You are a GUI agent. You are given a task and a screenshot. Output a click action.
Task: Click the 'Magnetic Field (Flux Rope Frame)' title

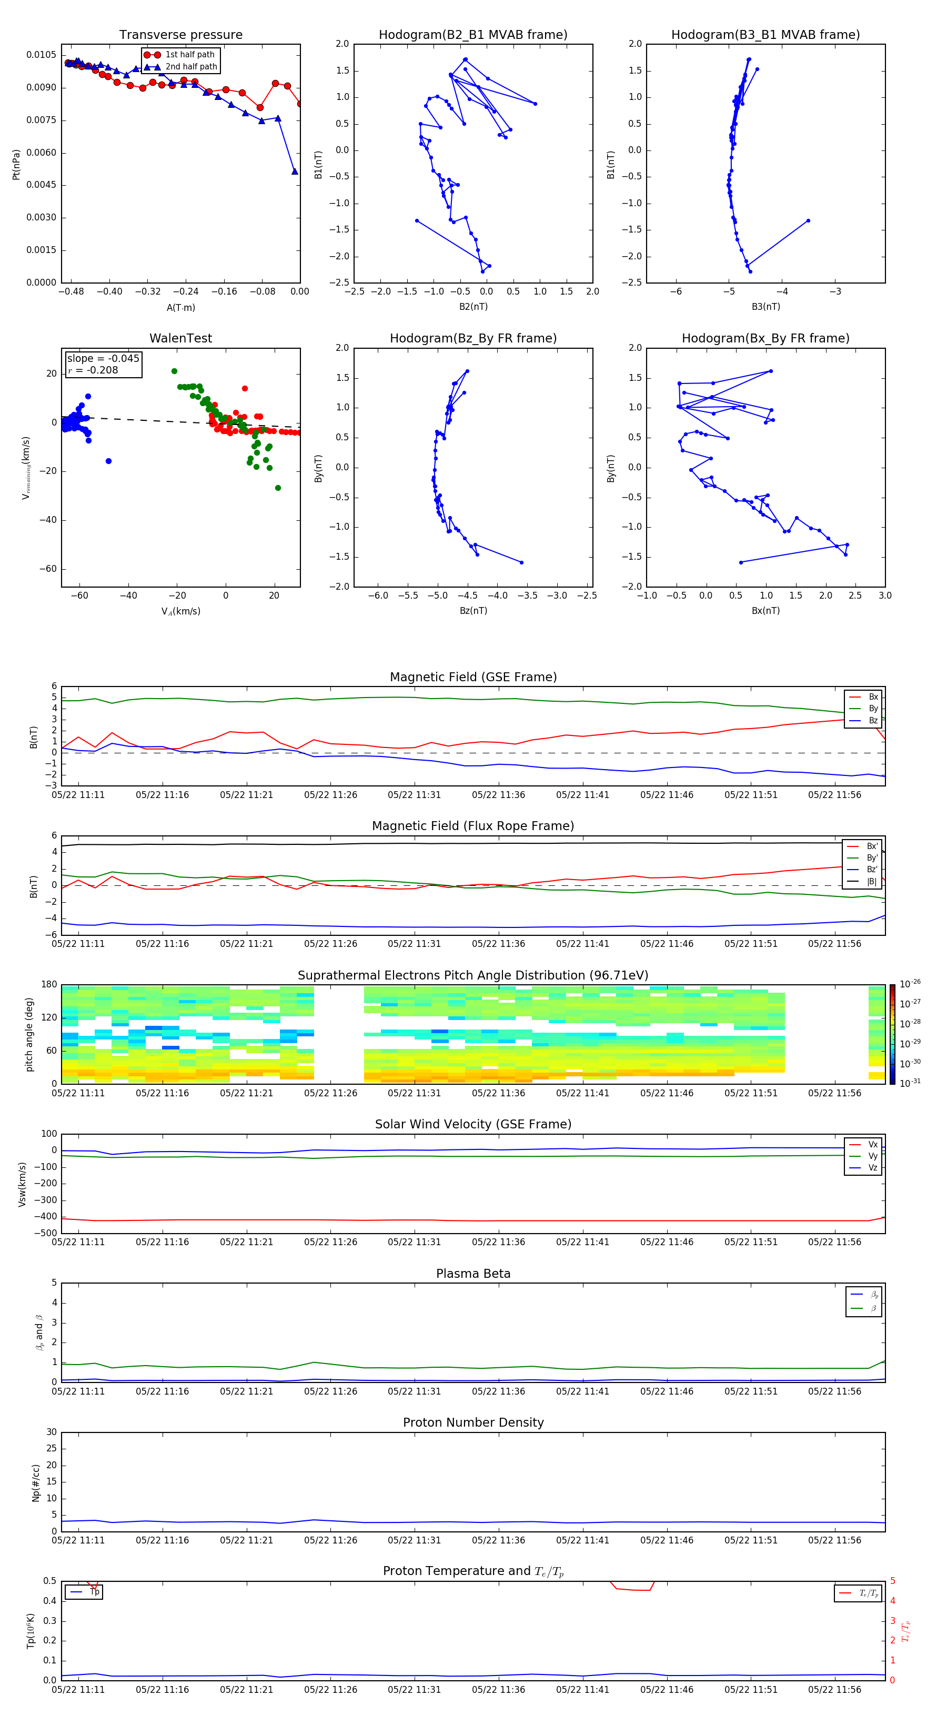pos(473,826)
